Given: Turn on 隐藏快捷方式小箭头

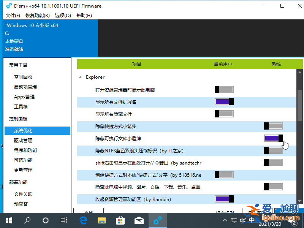Looking at the screenshot, I should tap(274, 125).
